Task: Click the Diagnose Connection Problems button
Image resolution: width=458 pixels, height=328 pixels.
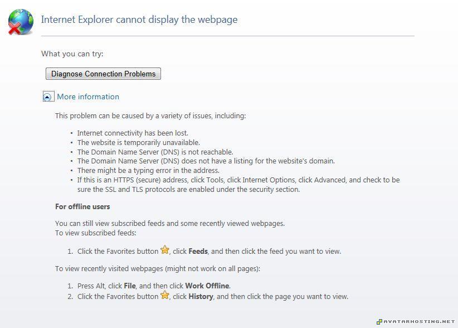Action: coord(103,74)
